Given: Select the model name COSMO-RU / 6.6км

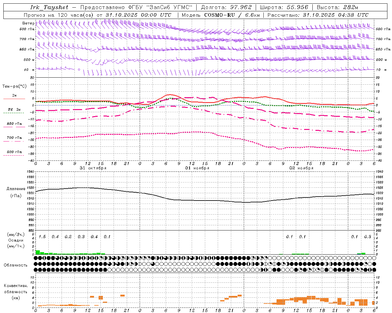Looking at the screenshot, I should (x=232, y=15).
